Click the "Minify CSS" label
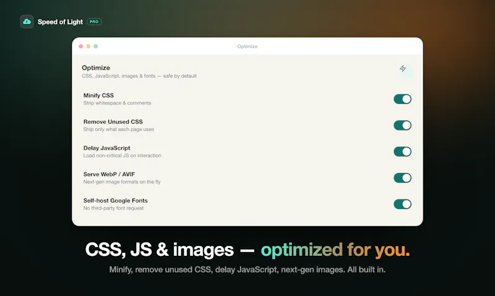495x296 pixels. pyautogui.click(x=98, y=95)
